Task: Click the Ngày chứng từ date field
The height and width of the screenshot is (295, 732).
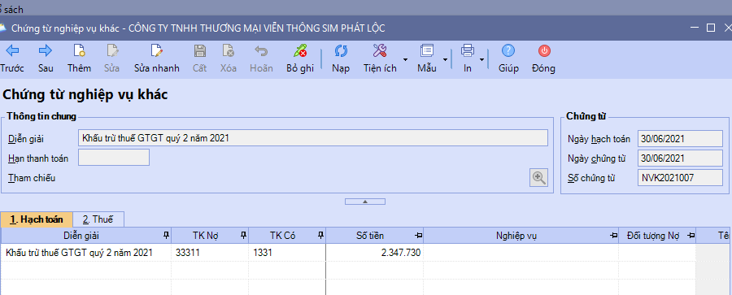Action: click(680, 158)
